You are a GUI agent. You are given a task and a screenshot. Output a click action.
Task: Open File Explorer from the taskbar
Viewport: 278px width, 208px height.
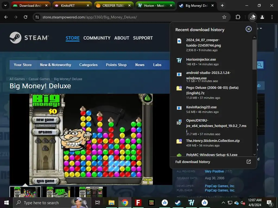112,203
